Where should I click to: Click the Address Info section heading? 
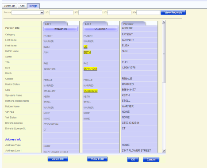pos(13,139)
